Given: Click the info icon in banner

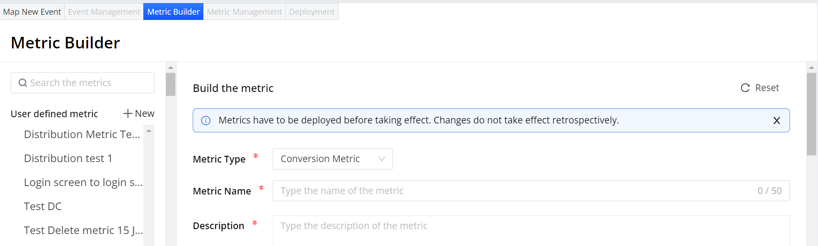Looking at the screenshot, I should click(x=206, y=121).
